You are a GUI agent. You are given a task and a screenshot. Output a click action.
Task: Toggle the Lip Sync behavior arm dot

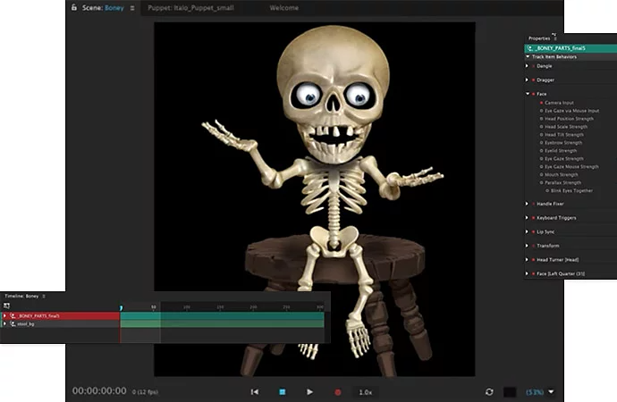click(x=535, y=231)
